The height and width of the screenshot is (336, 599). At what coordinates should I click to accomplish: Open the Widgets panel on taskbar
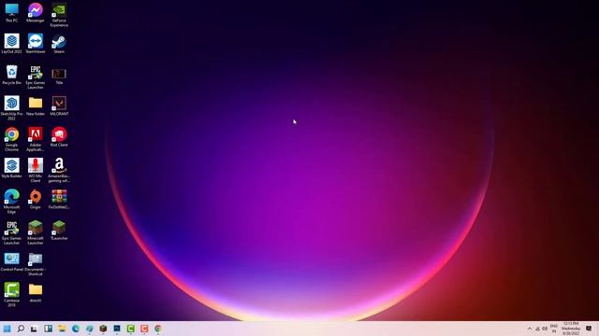pyautogui.click(x=48, y=329)
